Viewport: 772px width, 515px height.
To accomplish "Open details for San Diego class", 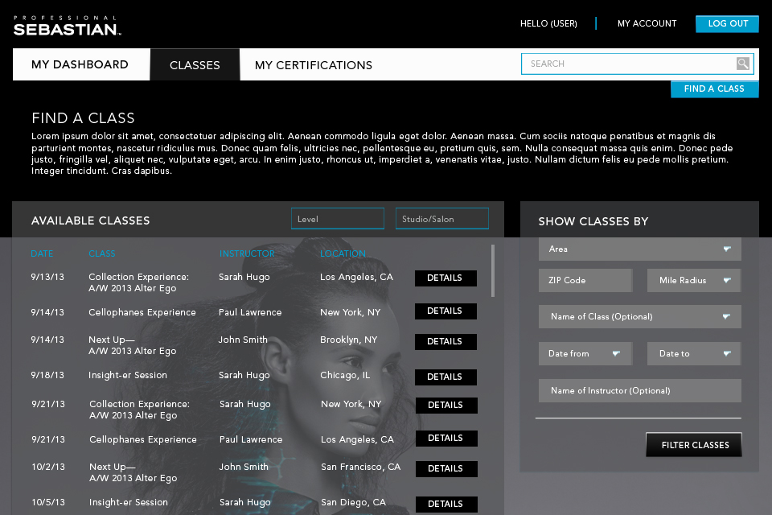I will (x=446, y=505).
